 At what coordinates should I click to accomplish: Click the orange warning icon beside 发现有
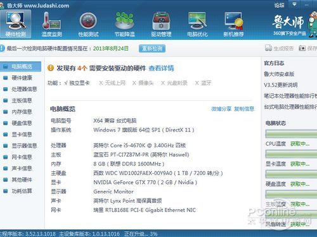(51, 68)
